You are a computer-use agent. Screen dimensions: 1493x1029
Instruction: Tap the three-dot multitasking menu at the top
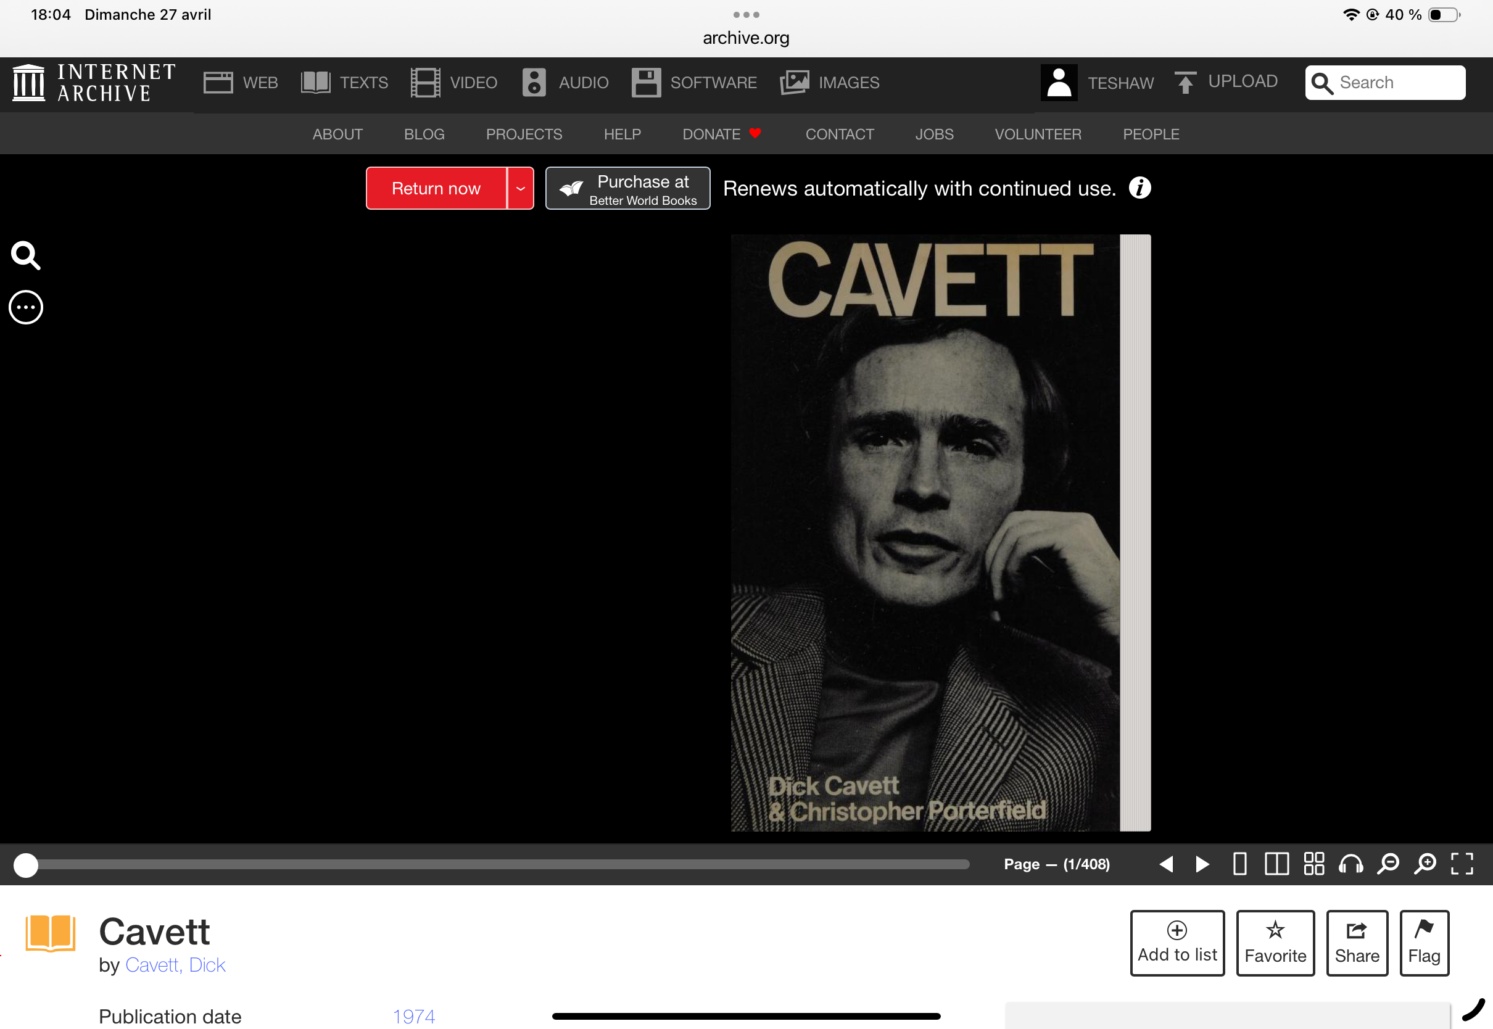click(746, 14)
